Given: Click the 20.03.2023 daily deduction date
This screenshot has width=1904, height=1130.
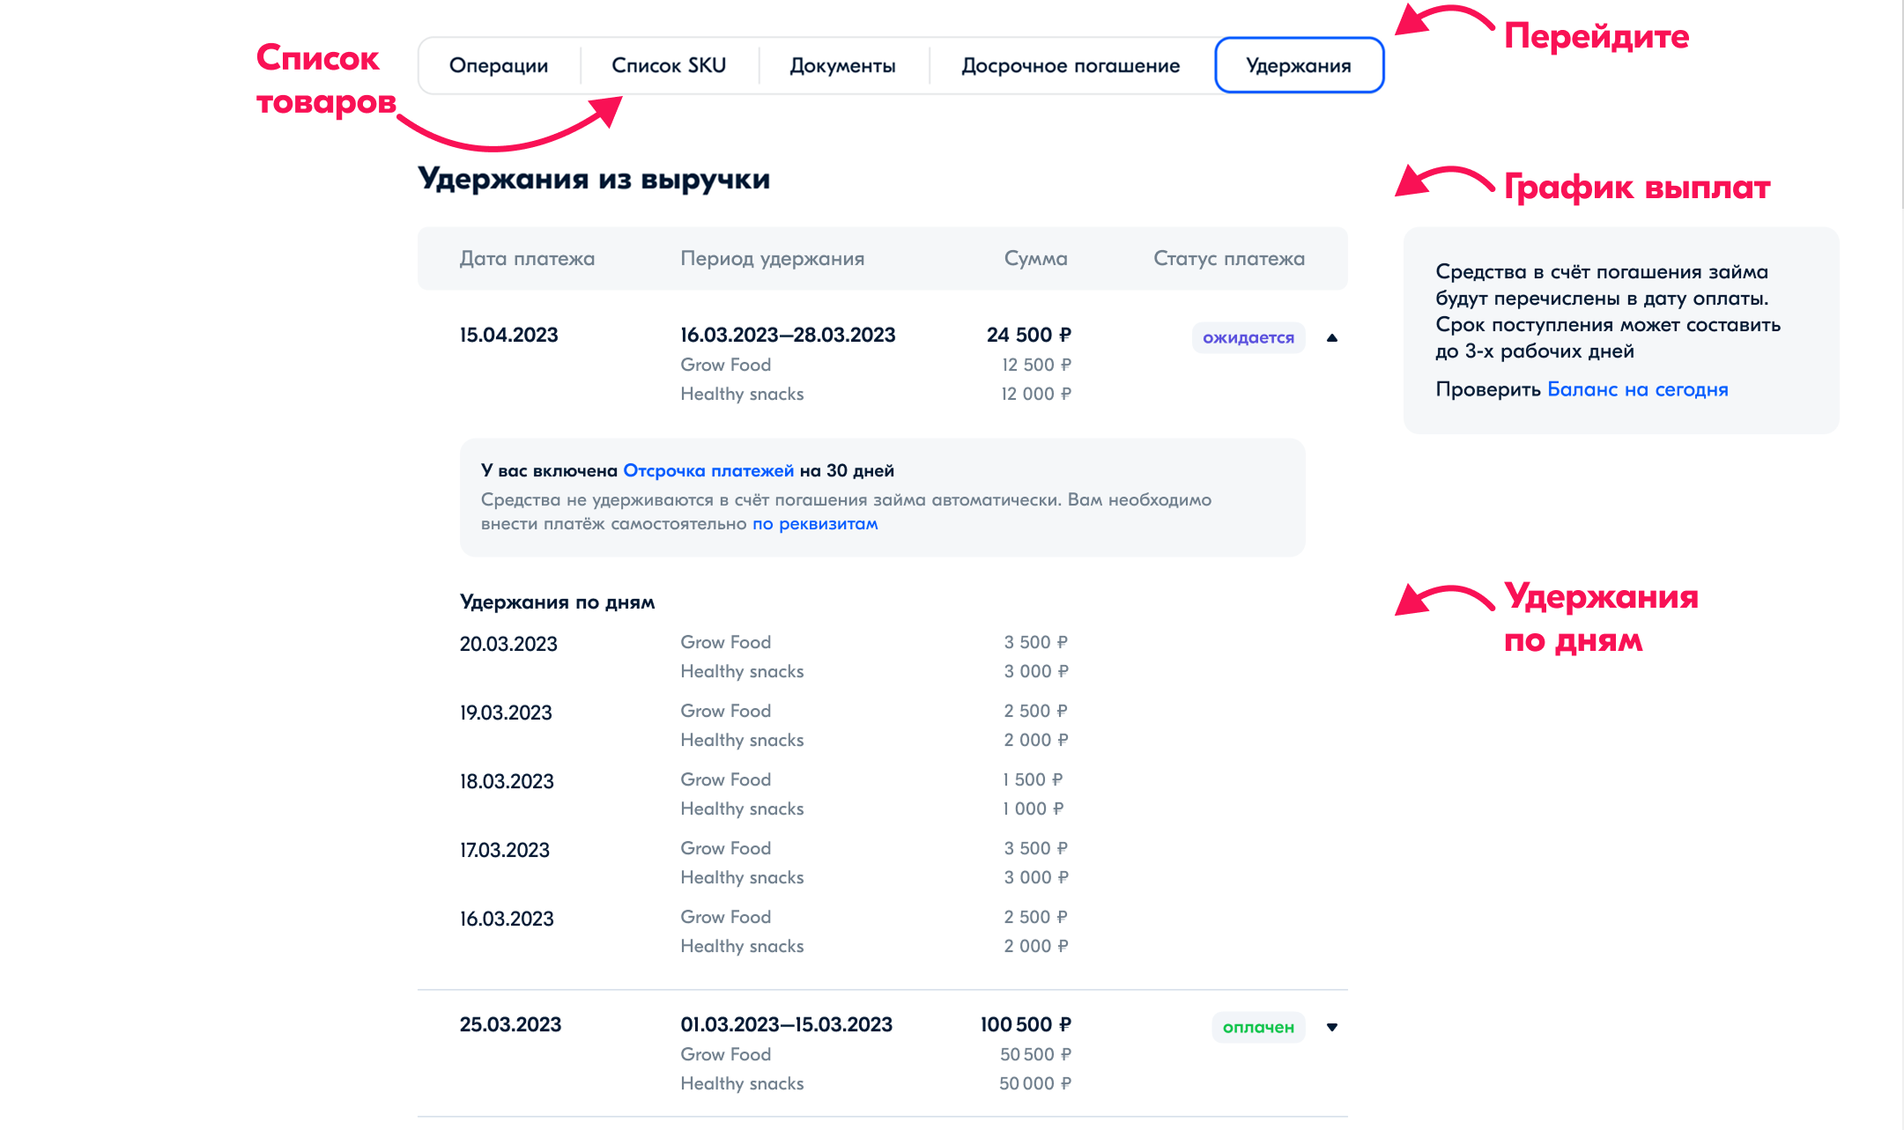Looking at the screenshot, I should click(x=508, y=644).
